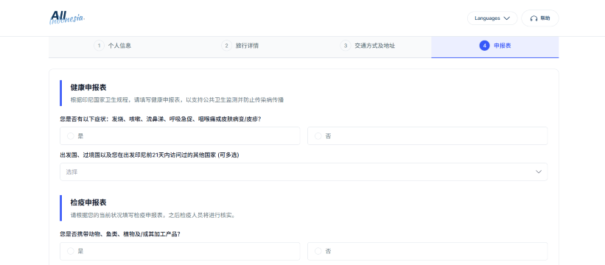Select 否 for symptoms question
Viewport: 605px width, 265px height.
point(427,136)
